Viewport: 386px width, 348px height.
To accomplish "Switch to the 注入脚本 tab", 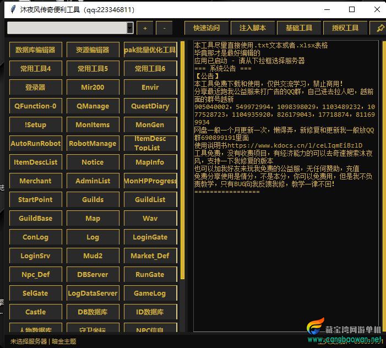I will pyautogui.click(x=253, y=28).
